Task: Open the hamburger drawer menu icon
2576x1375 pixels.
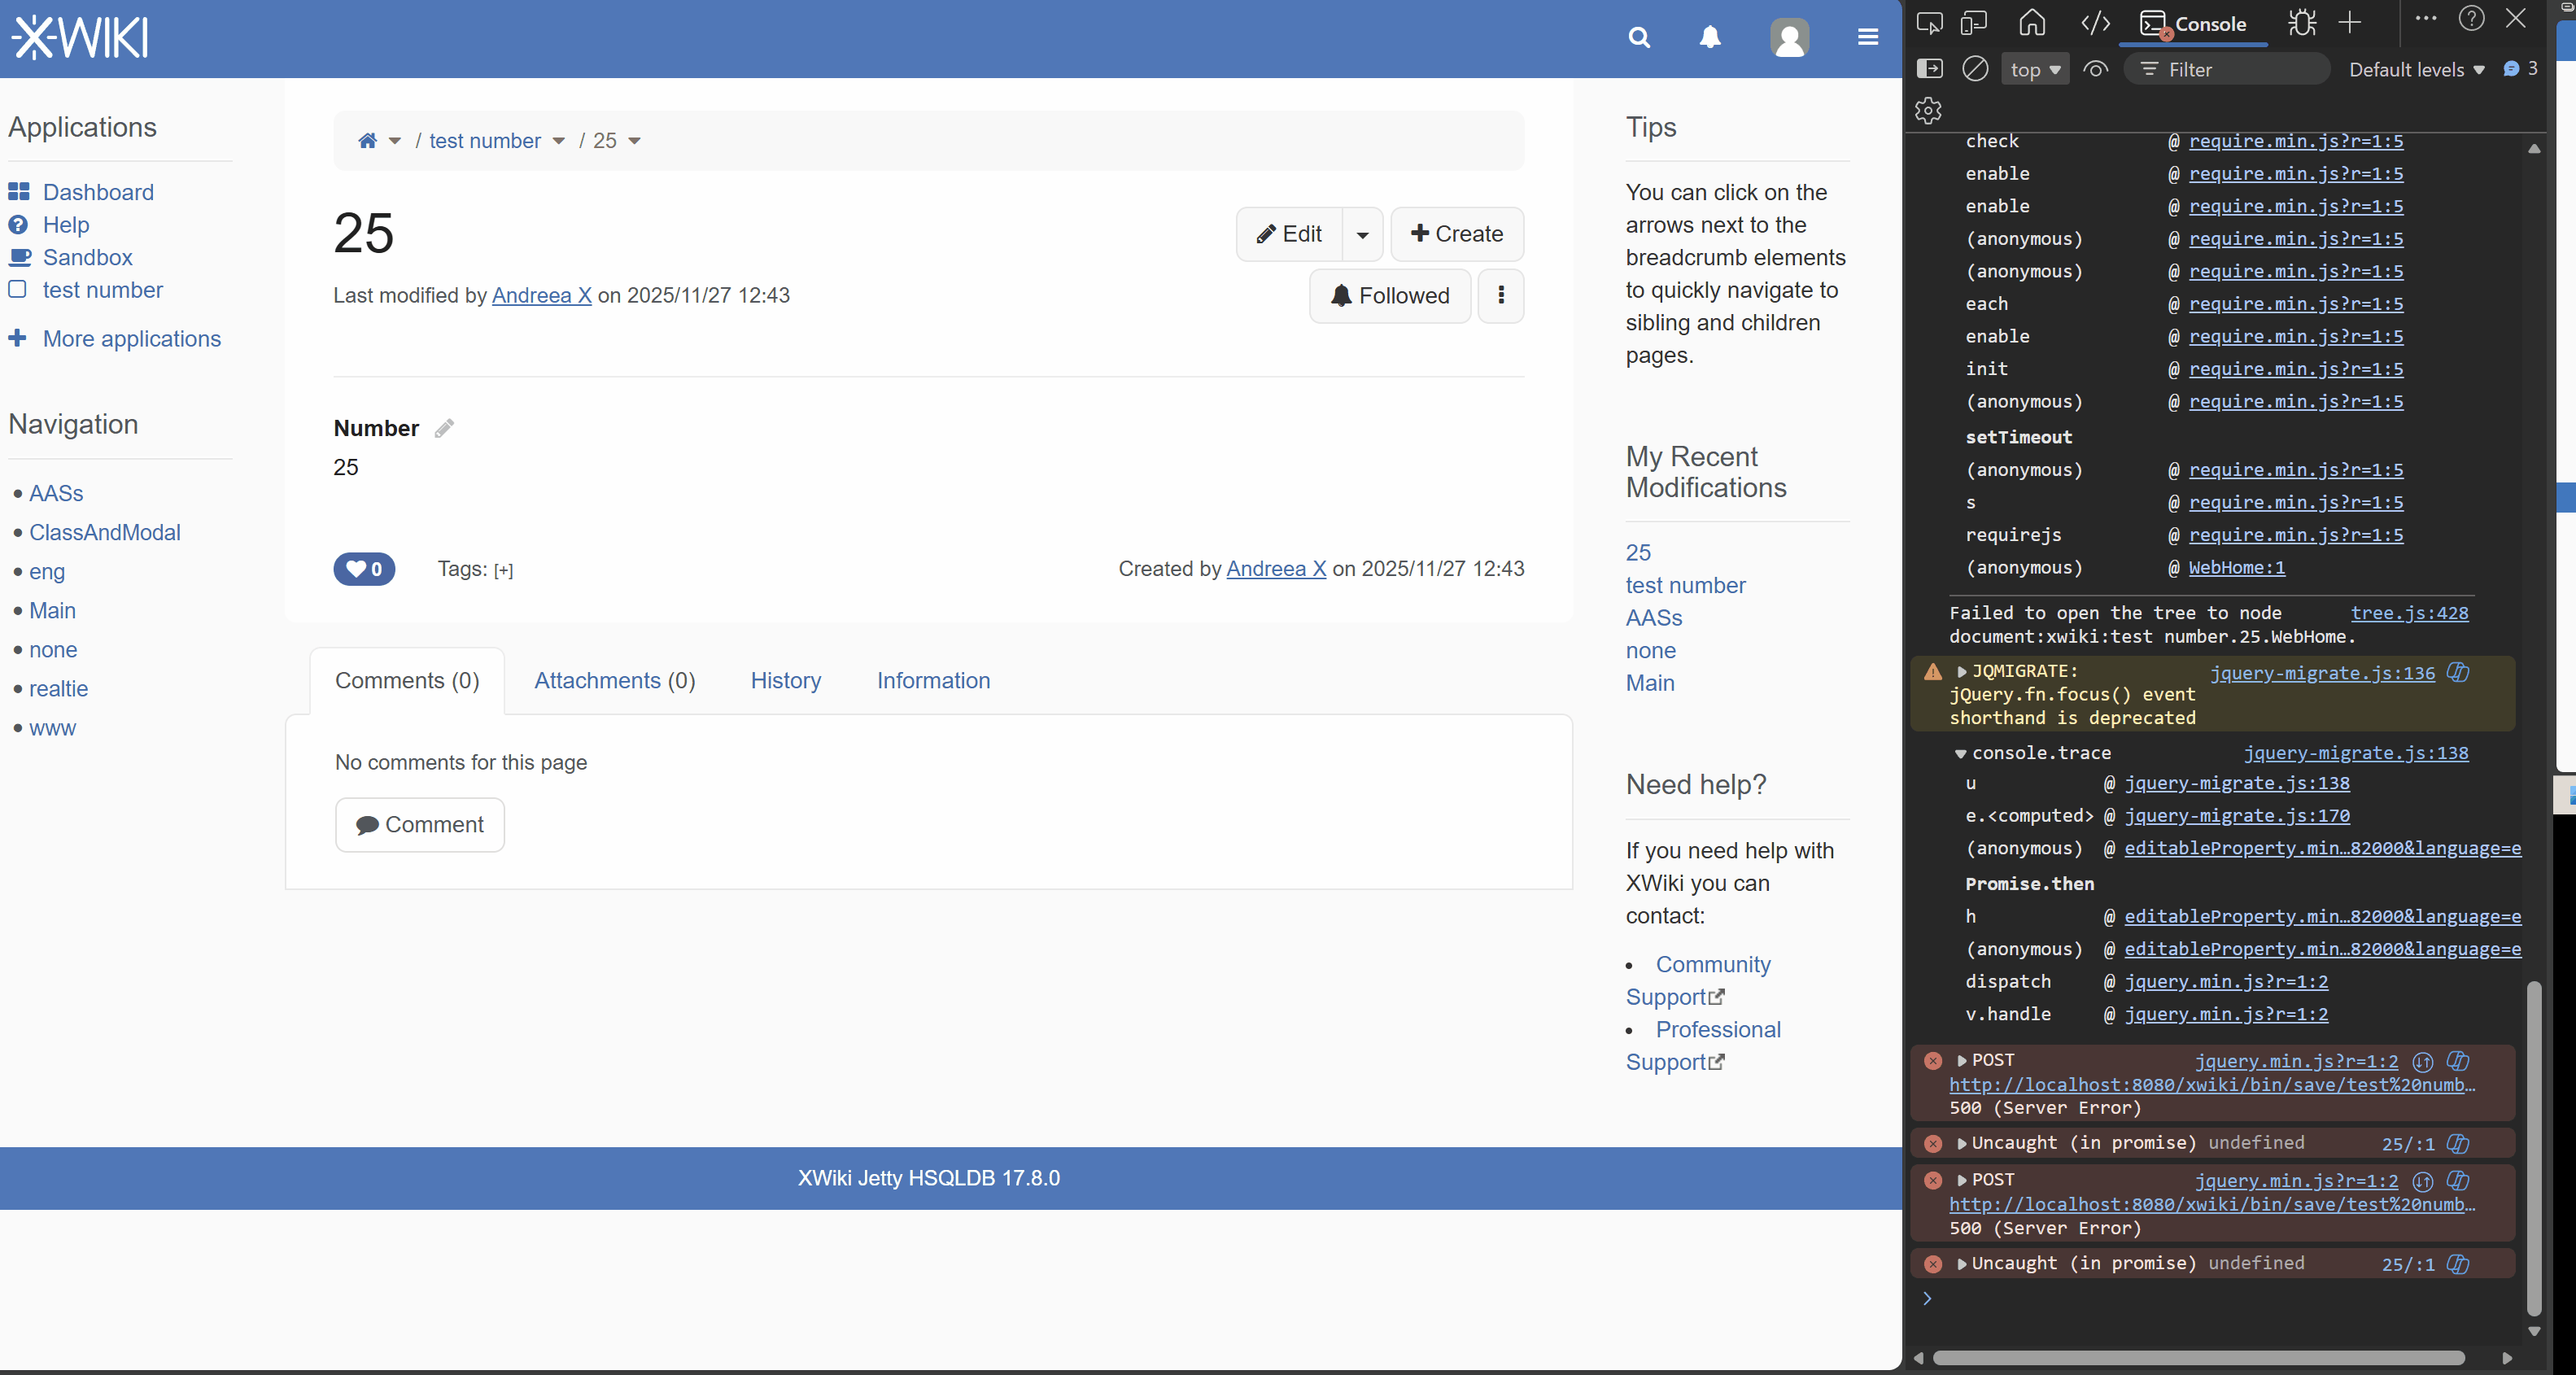Action: [1867, 38]
